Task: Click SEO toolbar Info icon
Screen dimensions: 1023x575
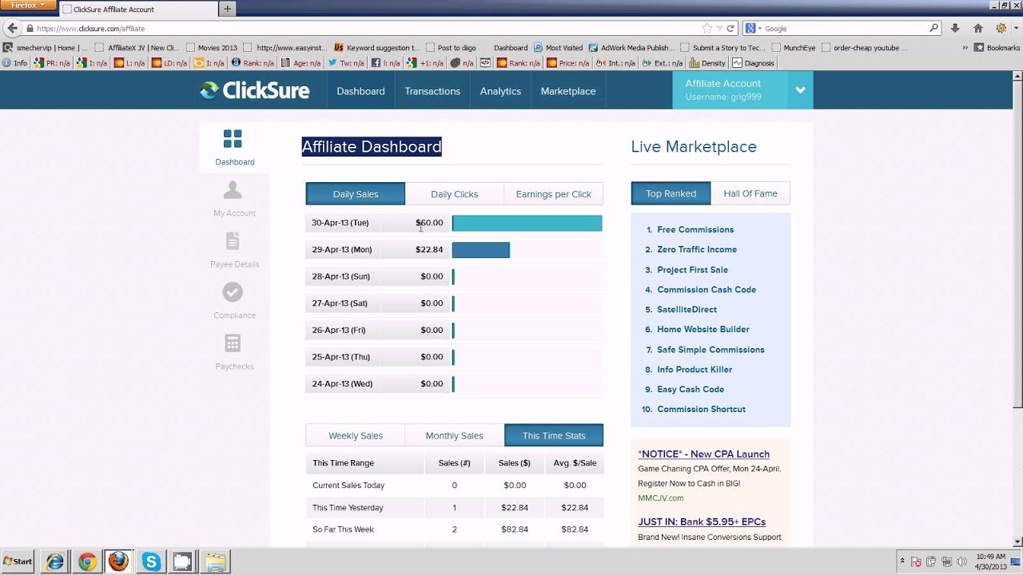Action: click(x=15, y=63)
